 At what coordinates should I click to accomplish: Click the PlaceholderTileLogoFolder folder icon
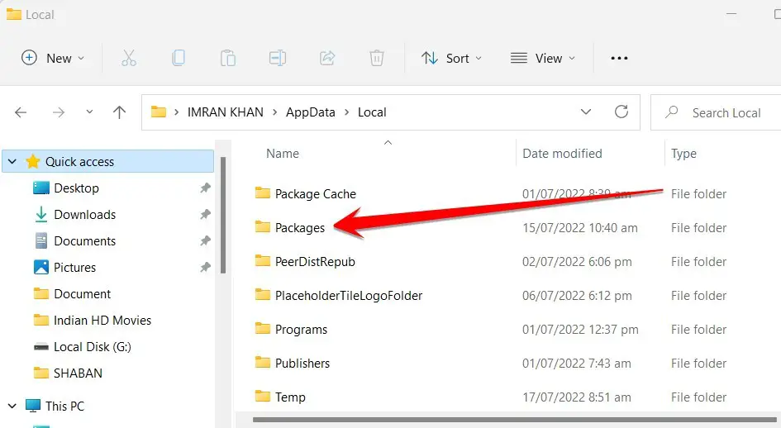point(263,294)
